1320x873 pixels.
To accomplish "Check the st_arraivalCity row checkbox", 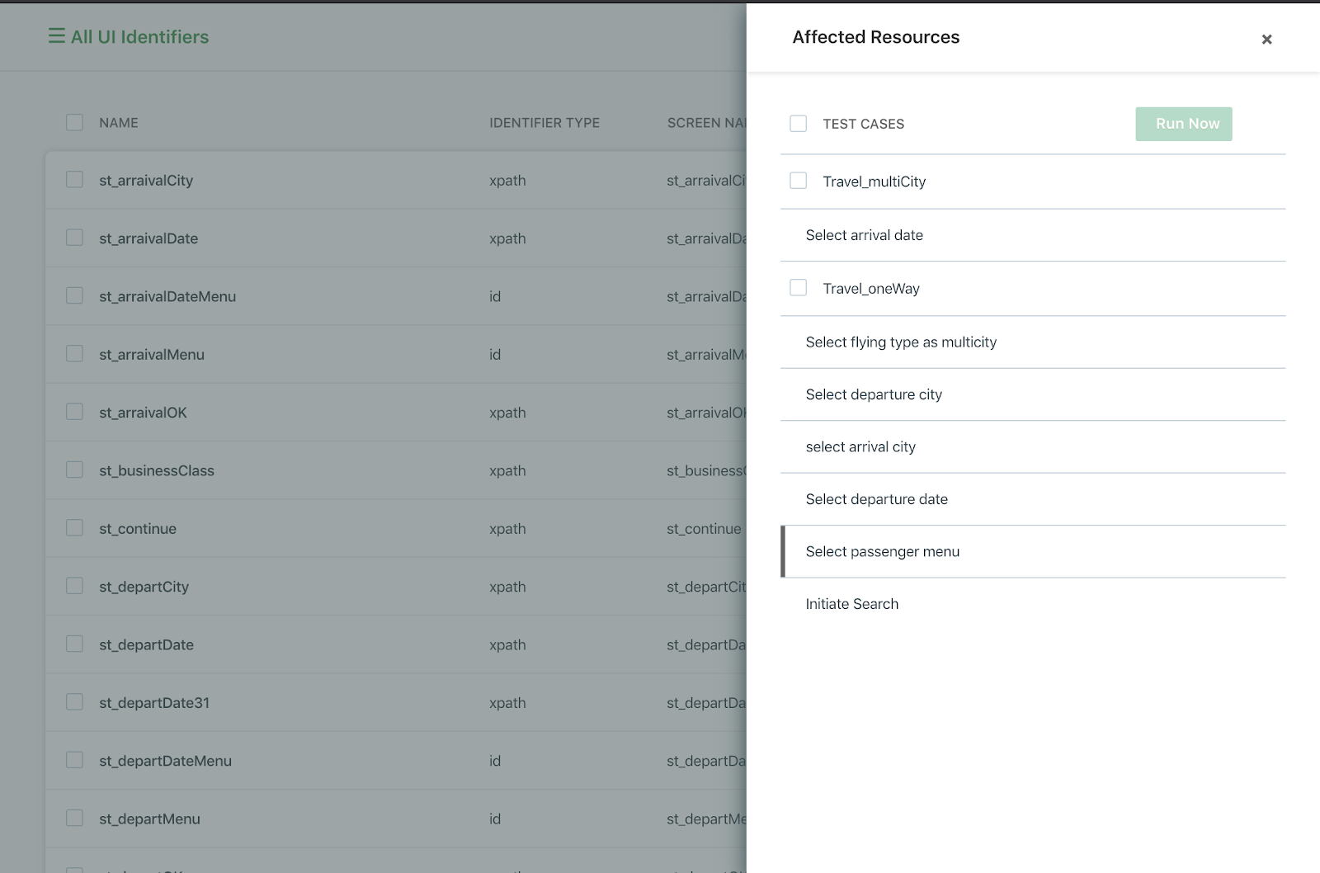I will pos(74,180).
